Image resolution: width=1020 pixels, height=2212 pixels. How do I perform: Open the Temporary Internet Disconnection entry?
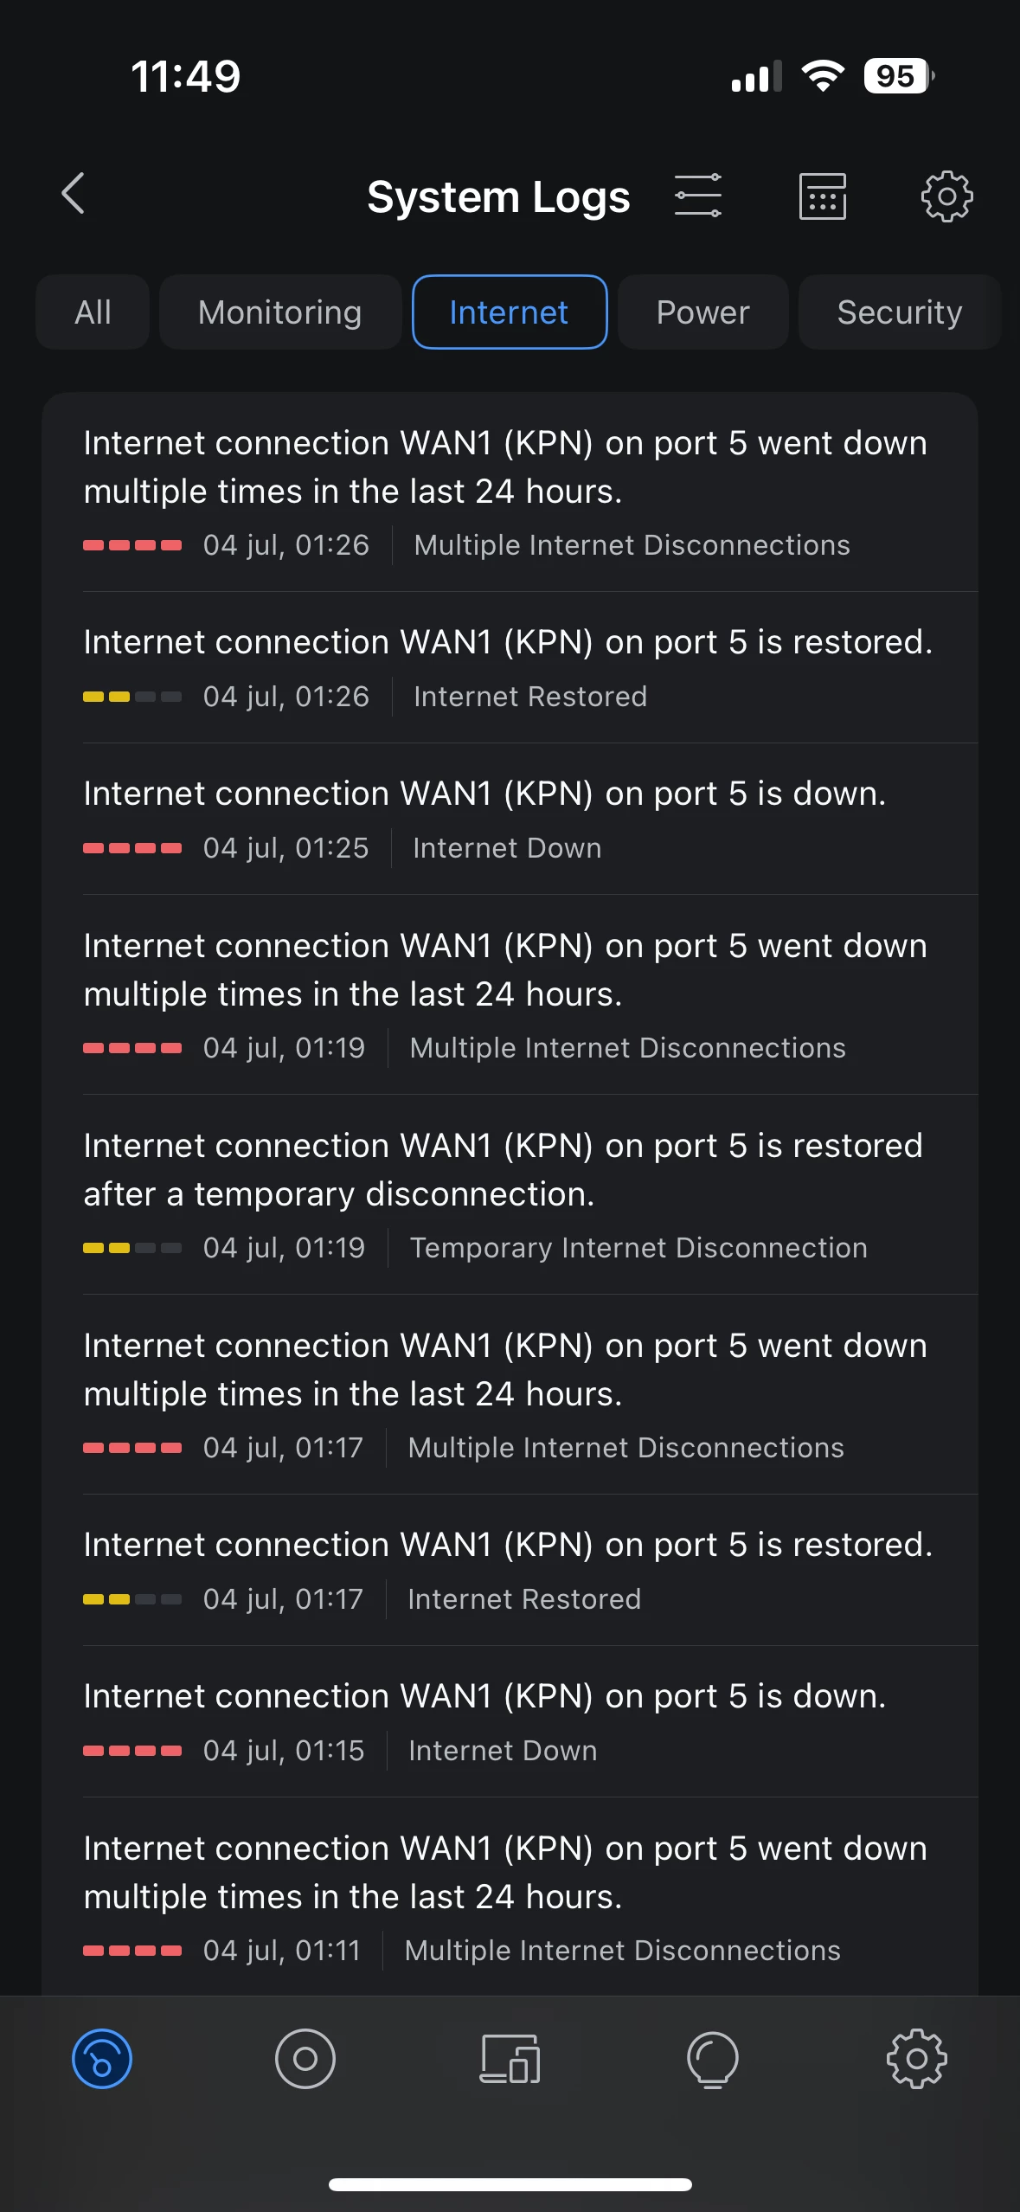click(510, 1194)
